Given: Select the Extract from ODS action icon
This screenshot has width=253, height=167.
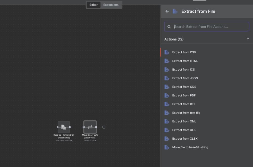Looking at the screenshot, I should (x=167, y=87).
